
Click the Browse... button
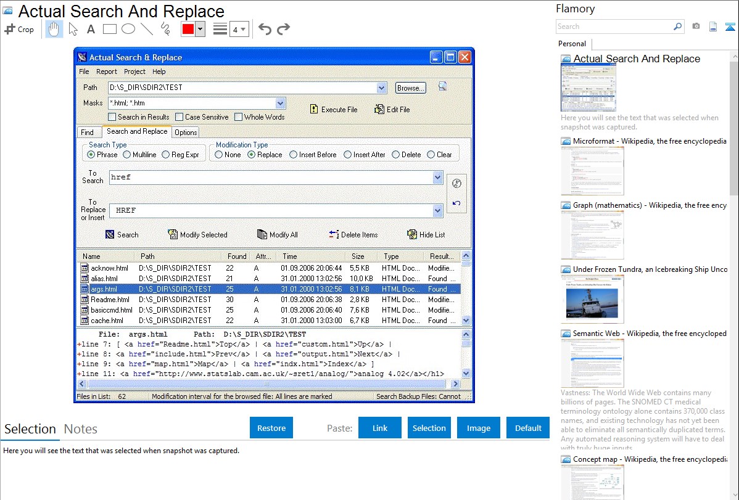410,88
